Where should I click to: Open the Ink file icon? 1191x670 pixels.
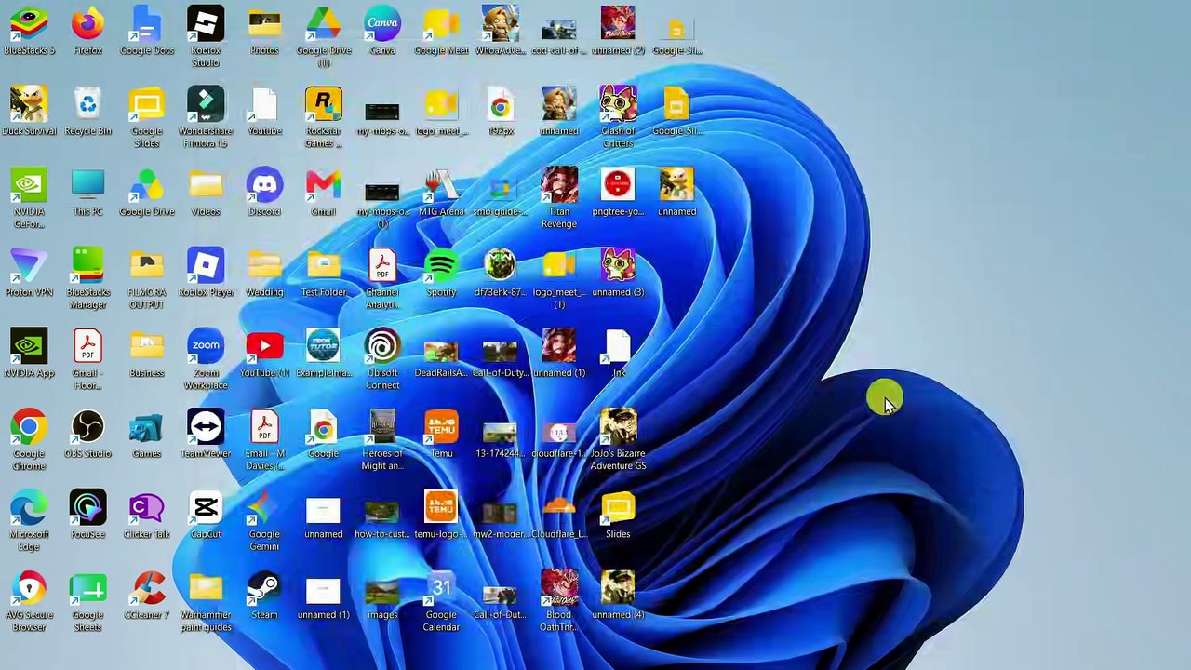tap(618, 346)
